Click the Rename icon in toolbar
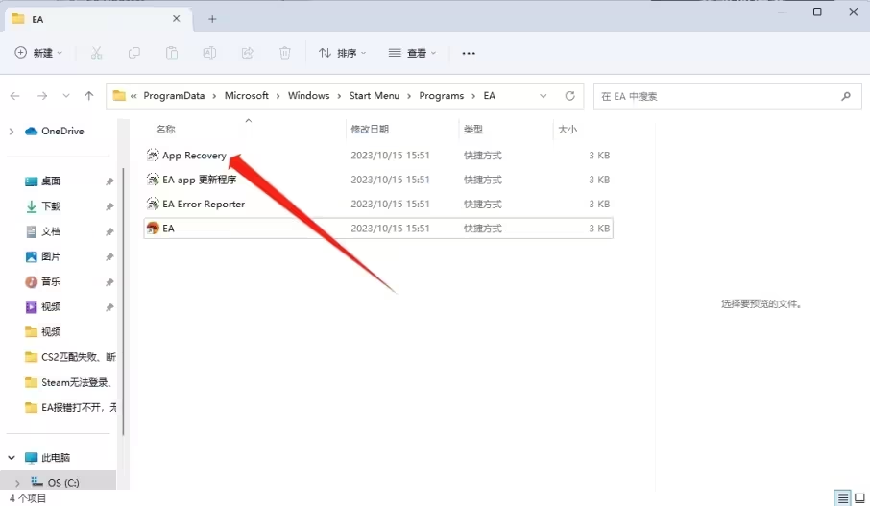Image resolution: width=870 pixels, height=506 pixels. (209, 53)
